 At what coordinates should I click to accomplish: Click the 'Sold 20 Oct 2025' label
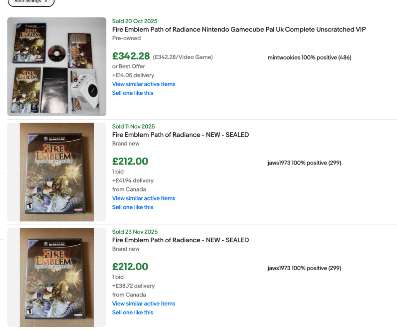pyautogui.click(x=135, y=21)
